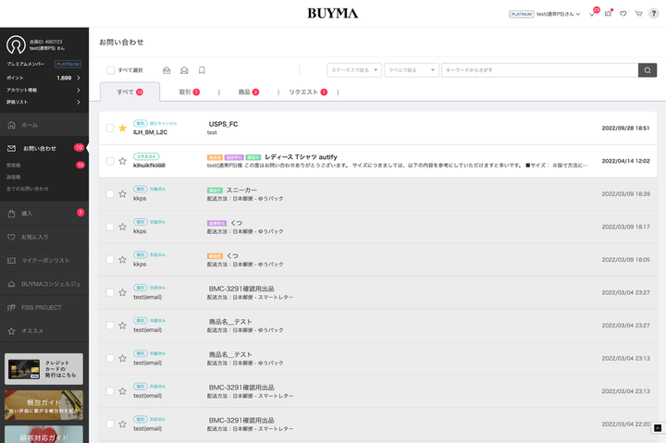666x443 pixels.
Task: Expand the アカウント情報 row
Action: (x=44, y=90)
